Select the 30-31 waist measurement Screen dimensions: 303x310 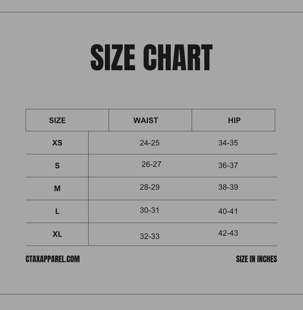149,210
